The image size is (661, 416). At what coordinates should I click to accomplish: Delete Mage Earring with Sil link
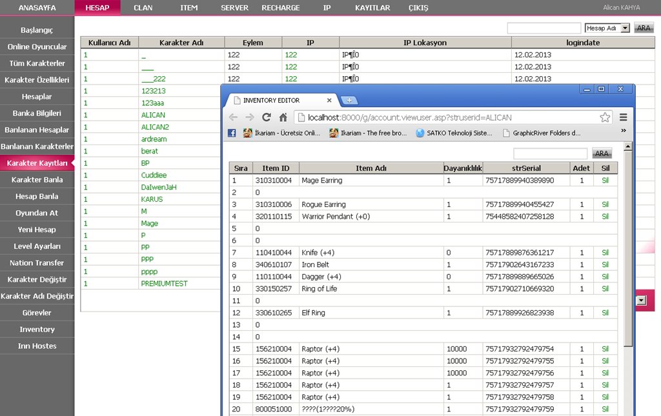(x=605, y=180)
